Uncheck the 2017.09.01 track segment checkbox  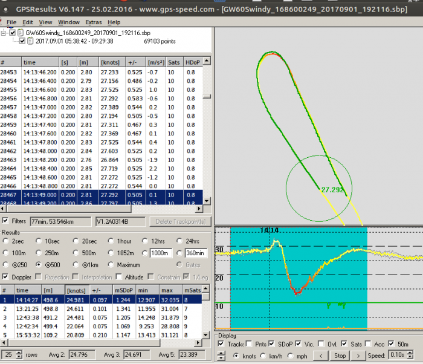[22, 41]
